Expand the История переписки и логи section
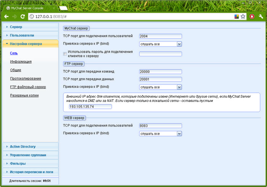The width and height of the screenshot is (267, 187). click(31, 172)
